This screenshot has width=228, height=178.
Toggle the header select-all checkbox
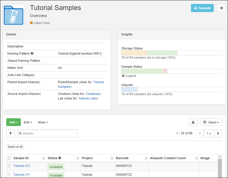click(x=9, y=158)
